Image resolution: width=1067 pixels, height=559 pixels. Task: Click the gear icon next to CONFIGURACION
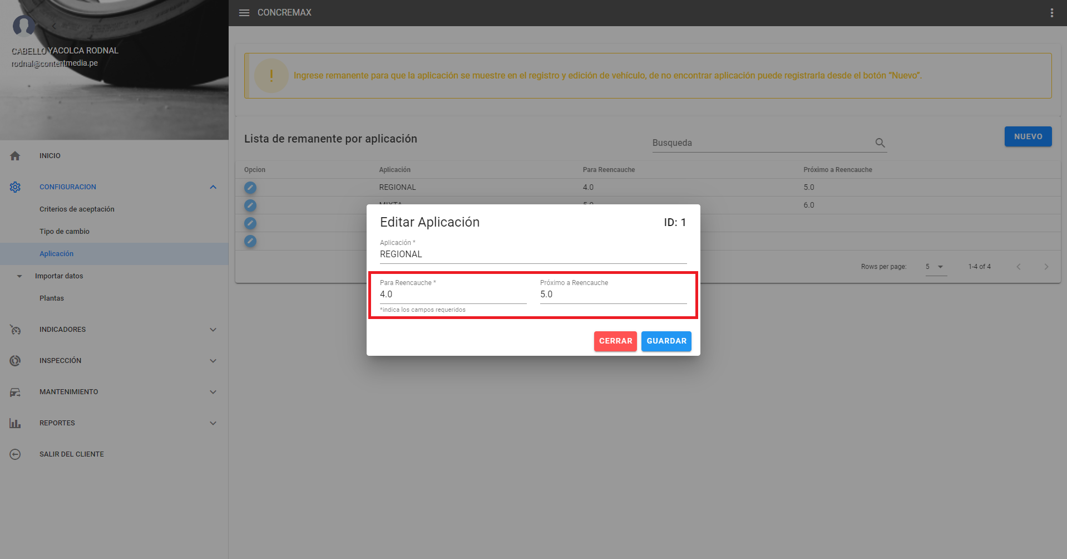pos(15,187)
